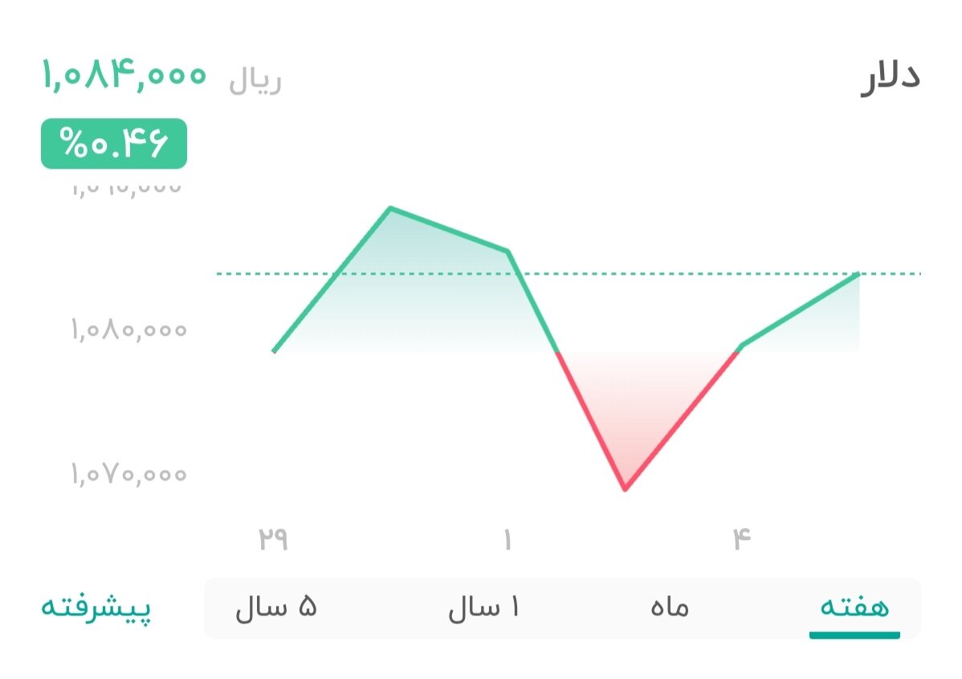Screen dimensions: 962x679
Task: Show the ۵ سال (5 year) range
Action: coord(276,607)
